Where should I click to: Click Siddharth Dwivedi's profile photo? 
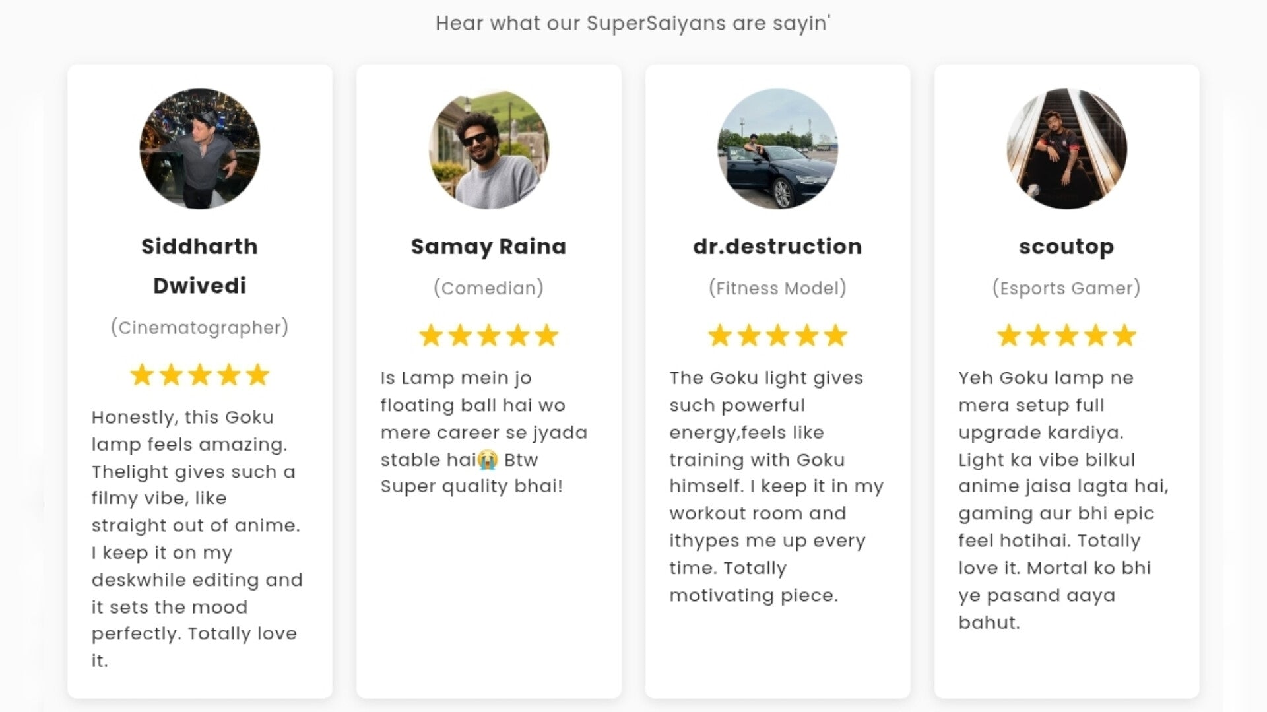pyautogui.click(x=199, y=149)
